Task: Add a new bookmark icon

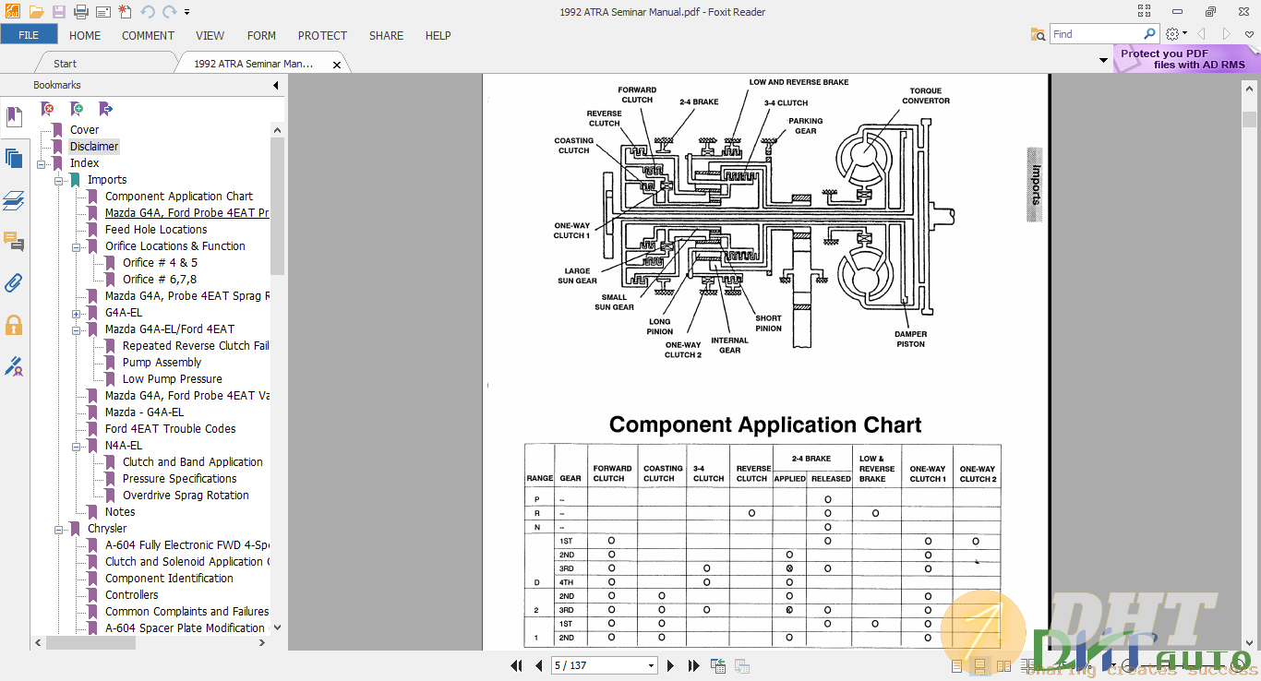Action: 77,109
